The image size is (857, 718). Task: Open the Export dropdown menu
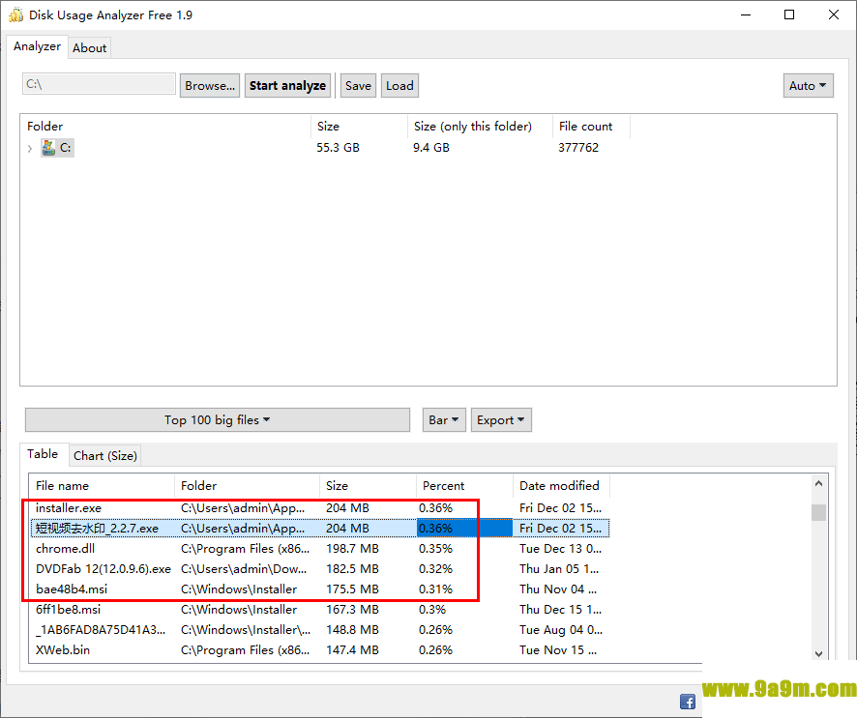pyautogui.click(x=501, y=419)
